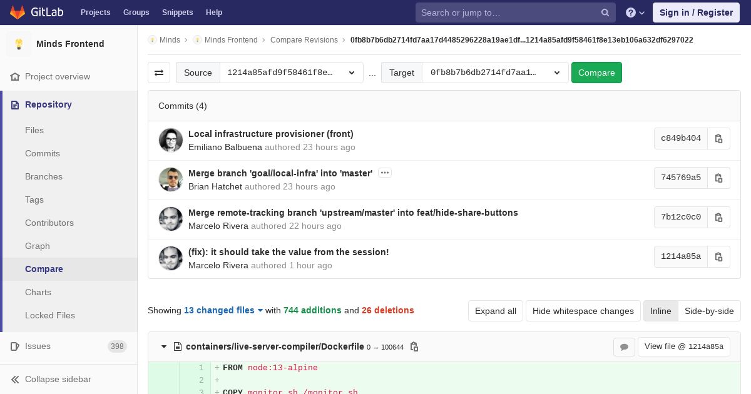This screenshot has height=394, width=751.
Task: Open Groups menu in top navigation
Action: [x=136, y=13]
